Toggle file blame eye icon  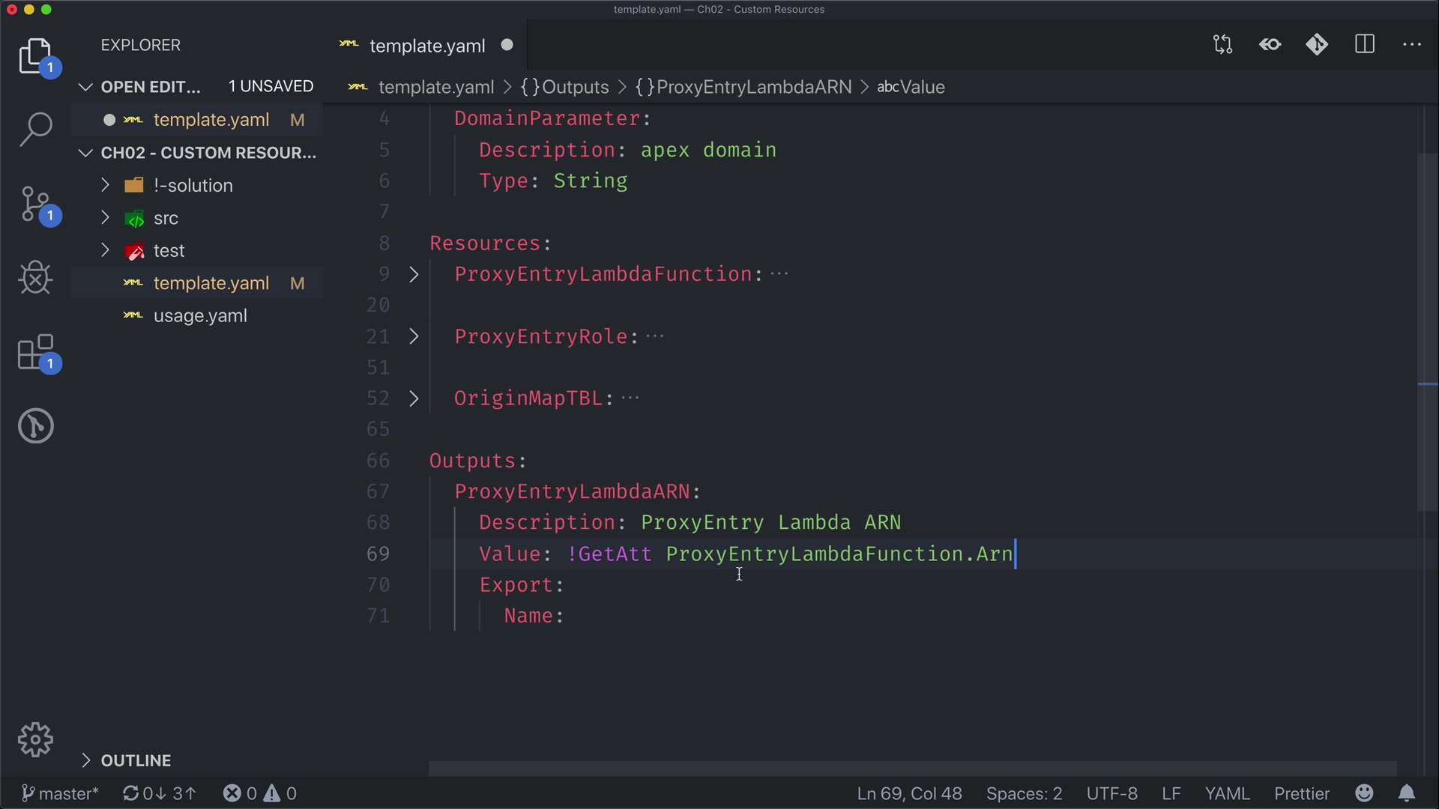coord(1270,45)
